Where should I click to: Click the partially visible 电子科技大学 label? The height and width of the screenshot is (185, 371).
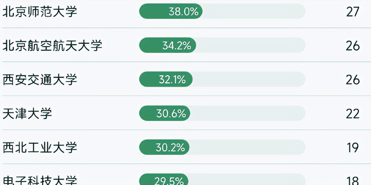[40, 180]
